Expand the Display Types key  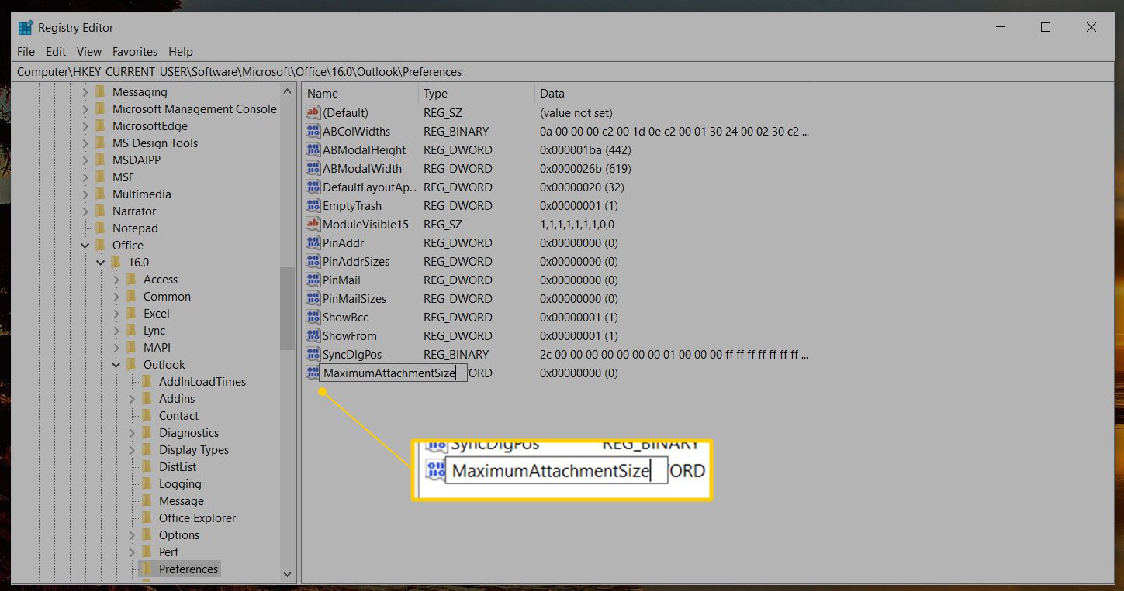tap(132, 449)
